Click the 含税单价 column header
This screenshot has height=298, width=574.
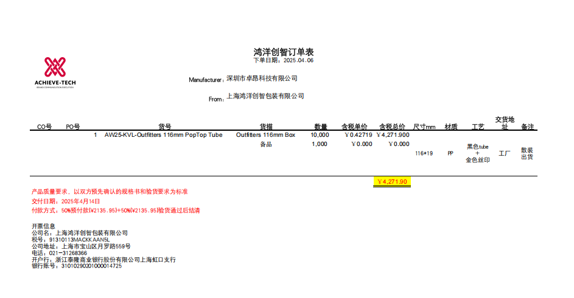354,126
